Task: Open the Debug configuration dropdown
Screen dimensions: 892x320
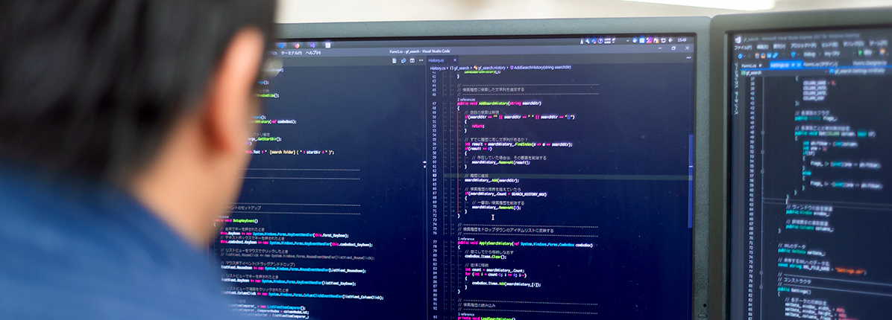Action: pyautogui.click(x=811, y=54)
